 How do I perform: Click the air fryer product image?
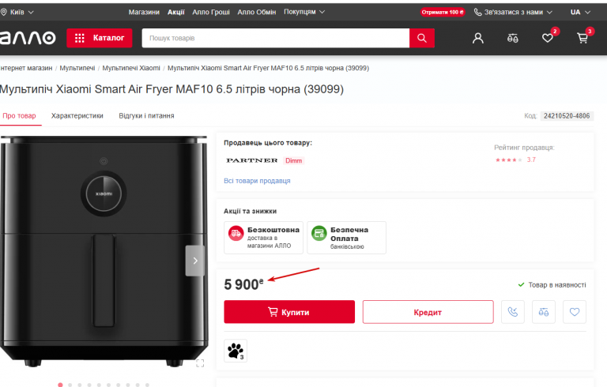(104, 251)
